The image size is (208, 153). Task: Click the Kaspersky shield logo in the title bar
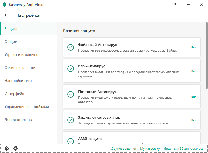5,5
